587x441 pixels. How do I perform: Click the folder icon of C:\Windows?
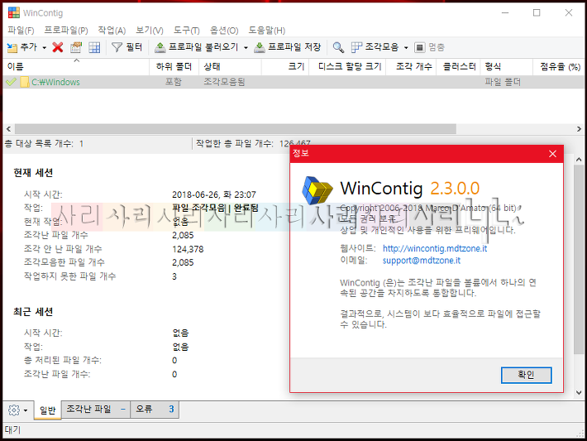tap(25, 82)
